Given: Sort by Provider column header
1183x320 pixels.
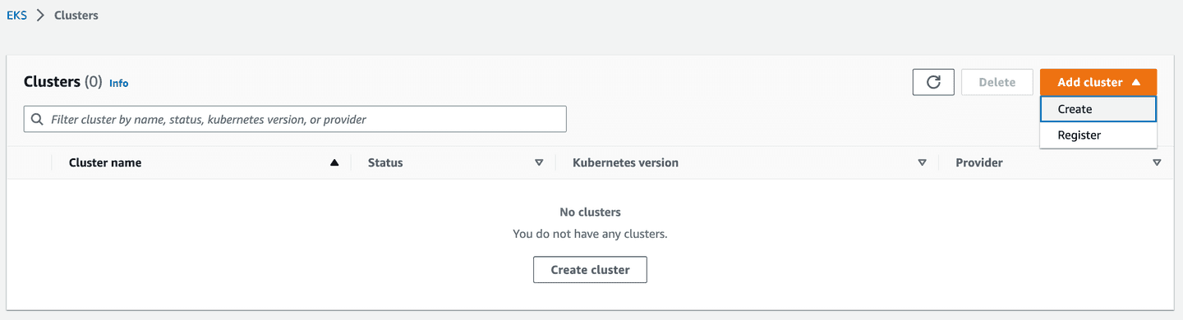Looking at the screenshot, I should click(x=979, y=162).
